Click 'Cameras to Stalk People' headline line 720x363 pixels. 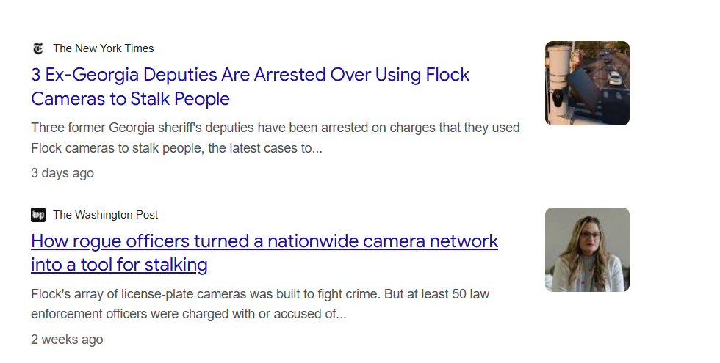[x=131, y=99]
